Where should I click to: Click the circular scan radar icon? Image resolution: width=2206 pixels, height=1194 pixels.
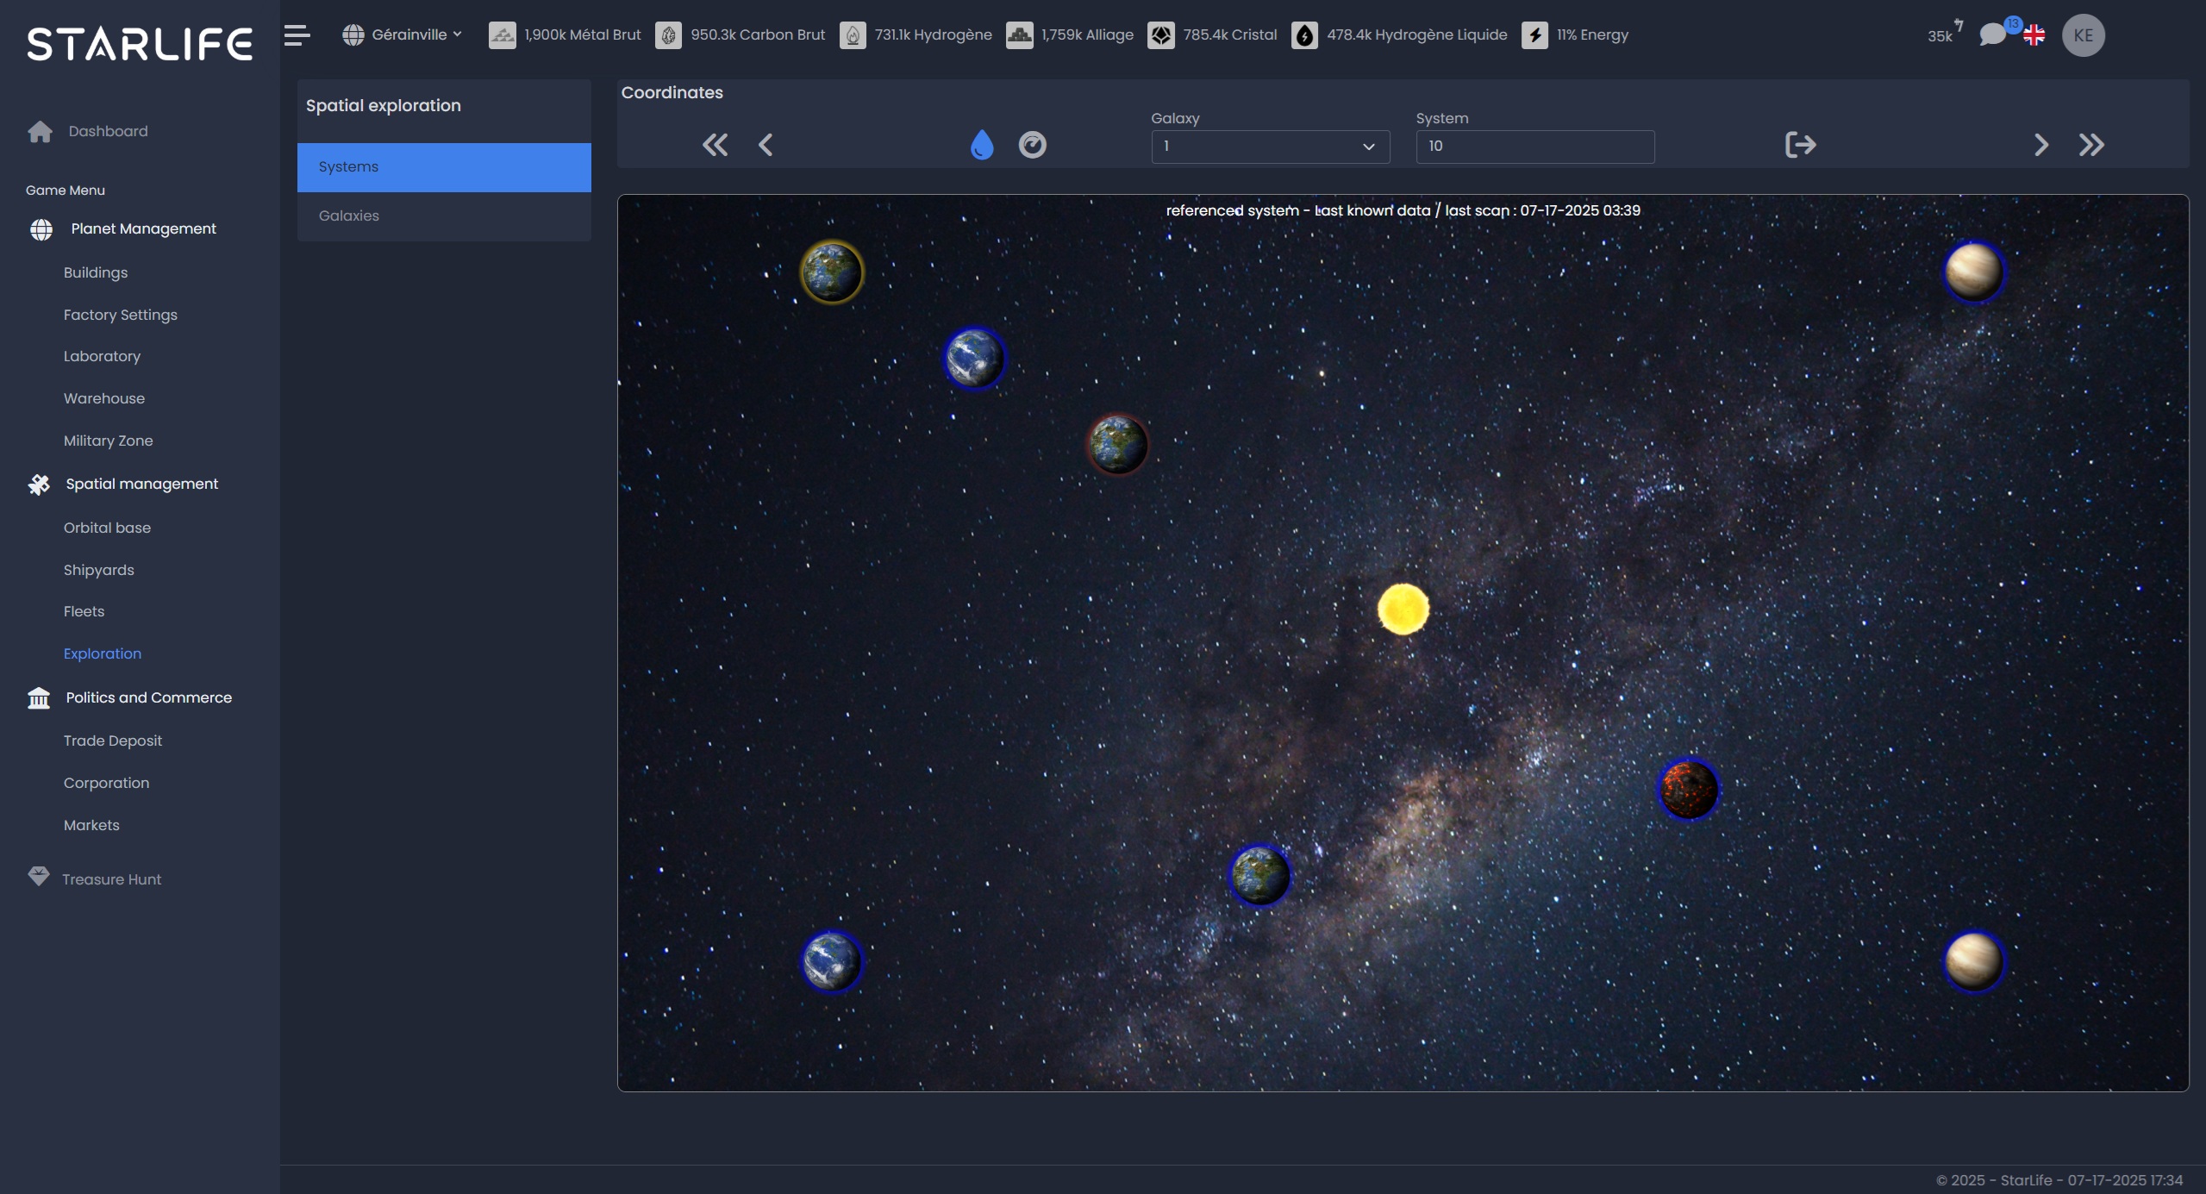[1033, 145]
